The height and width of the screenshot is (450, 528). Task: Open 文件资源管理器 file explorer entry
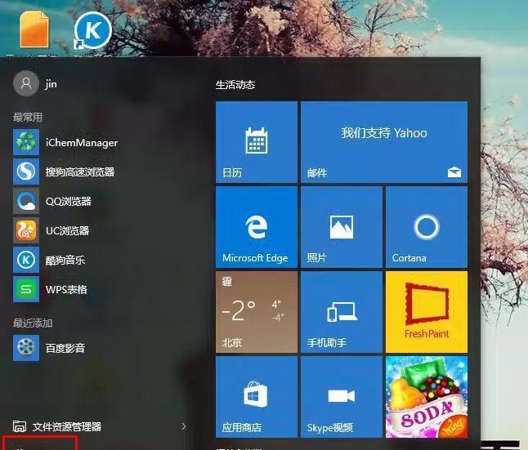pos(57,426)
